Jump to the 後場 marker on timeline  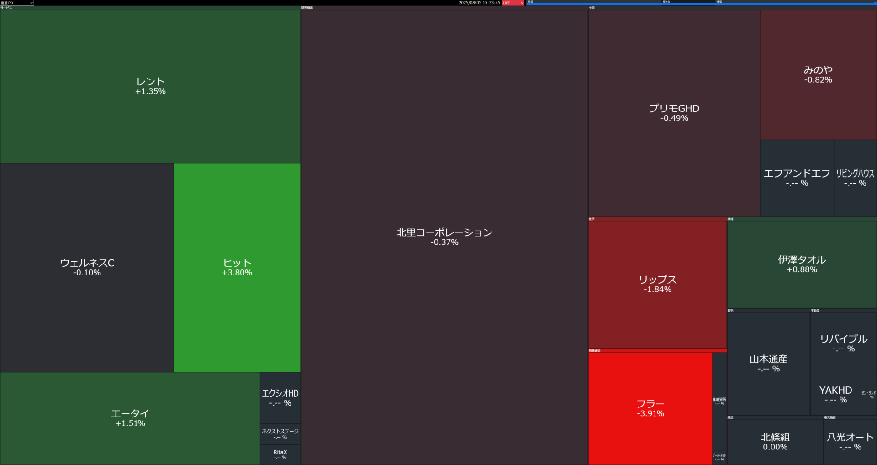point(719,2)
